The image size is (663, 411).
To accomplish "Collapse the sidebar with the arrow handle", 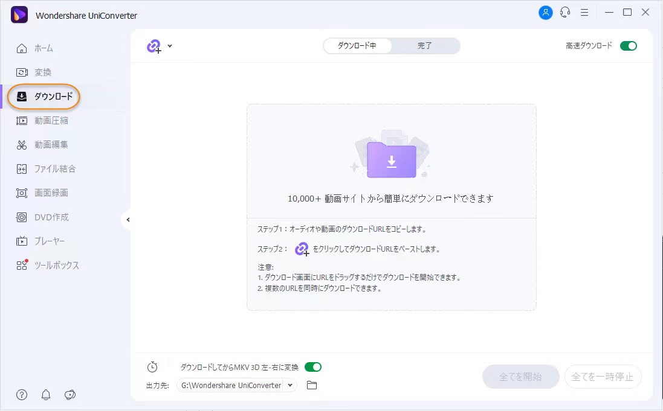I will [x=128, y=220].
